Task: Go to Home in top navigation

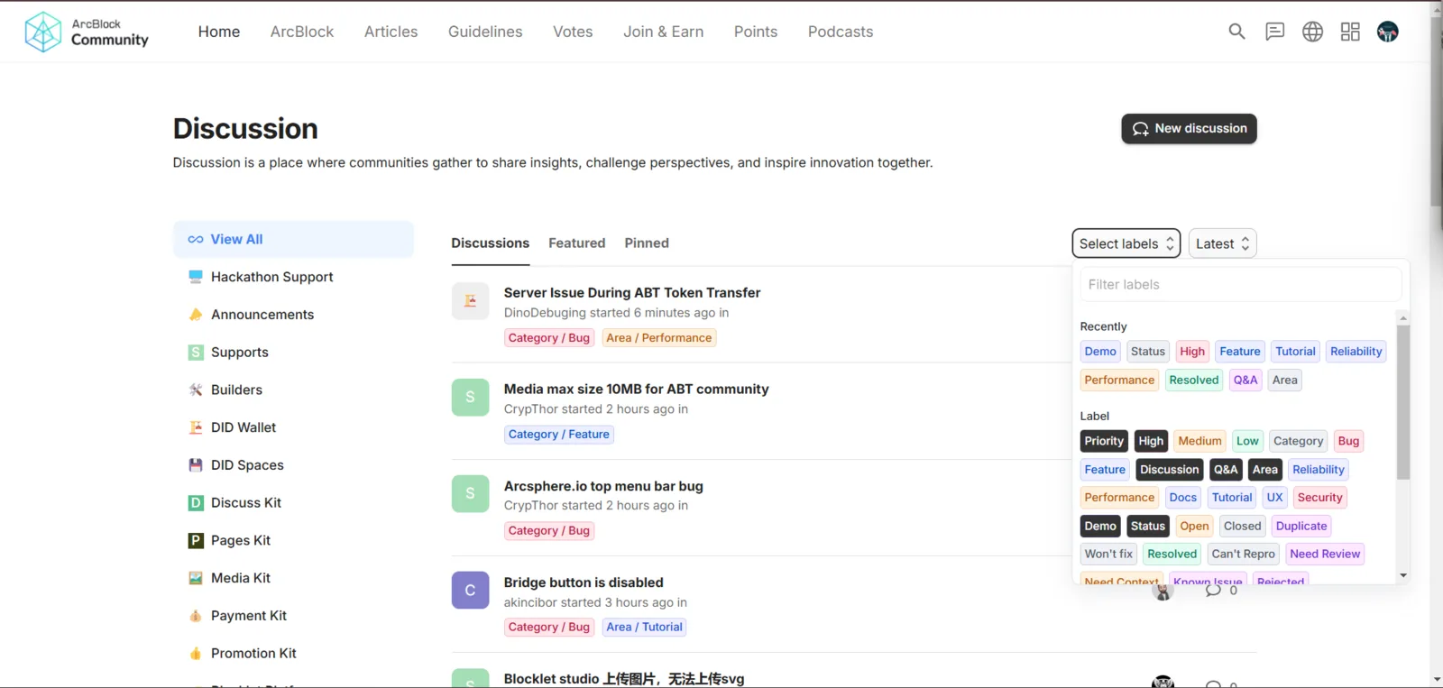Action: click(219, 32)
